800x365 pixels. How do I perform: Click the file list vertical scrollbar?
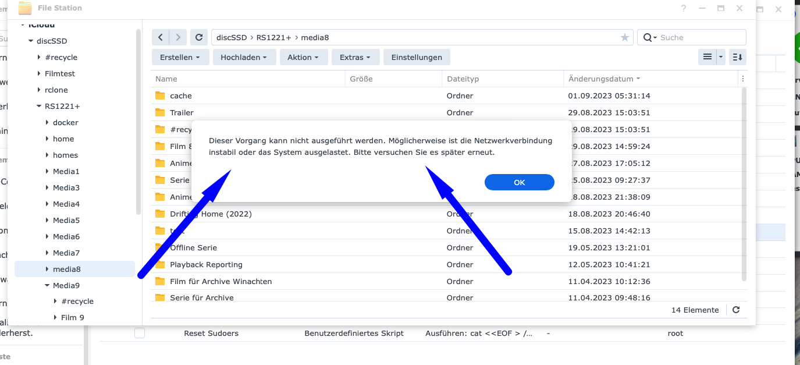click(744, 185)
